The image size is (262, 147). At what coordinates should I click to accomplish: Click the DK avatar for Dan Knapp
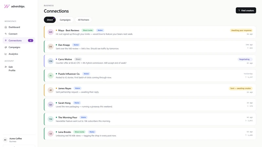(51, 47)
